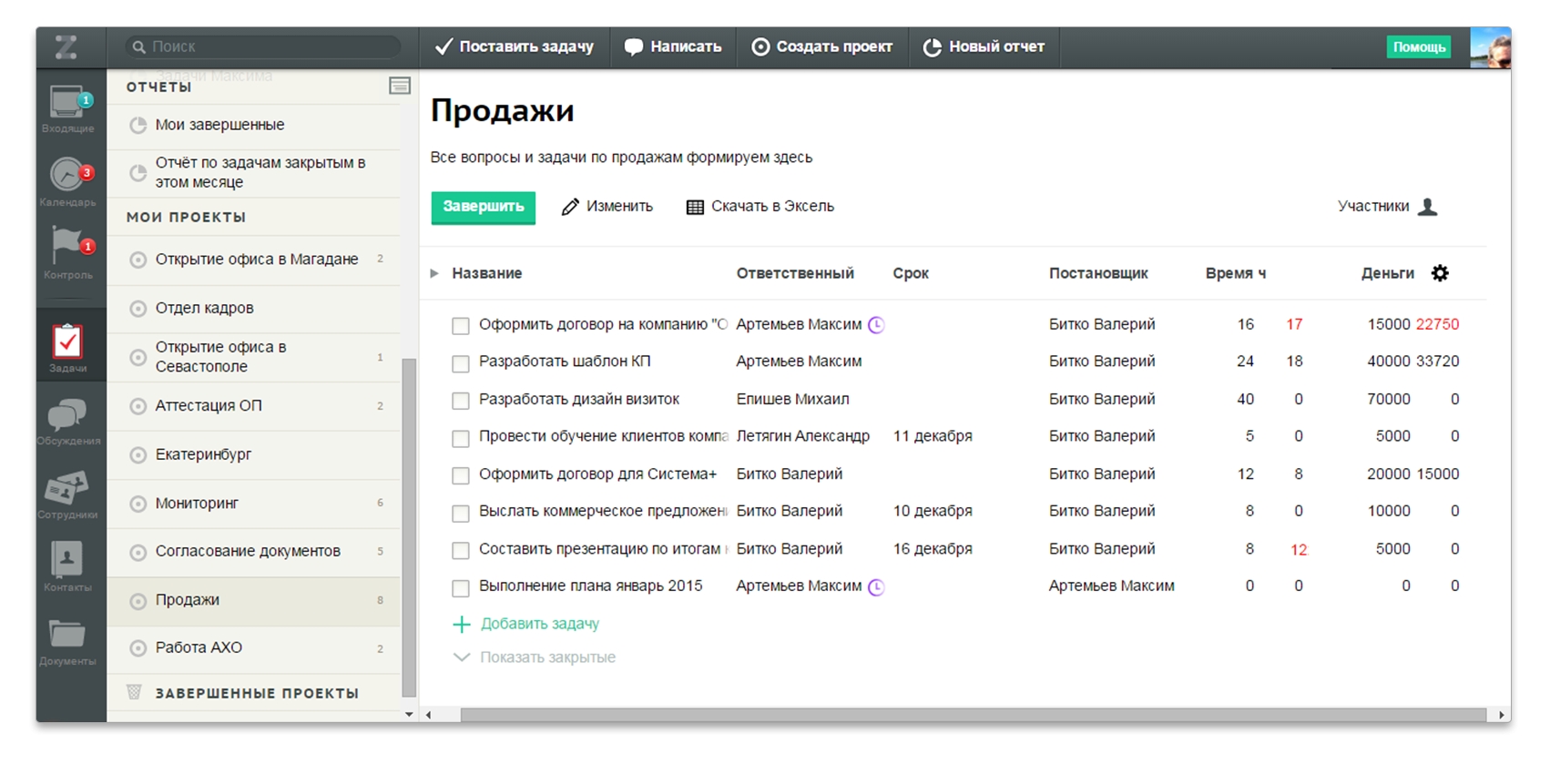Check the Оформить договор на компанию task
The image size is (1550, 764).
click(x=461, y=326)
